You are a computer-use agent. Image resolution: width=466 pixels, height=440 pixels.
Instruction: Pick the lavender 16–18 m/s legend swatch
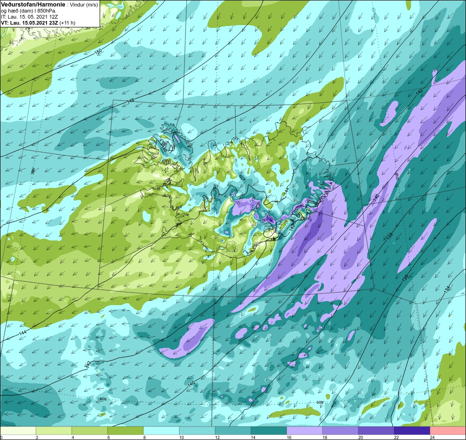click(x=305, y=430)
